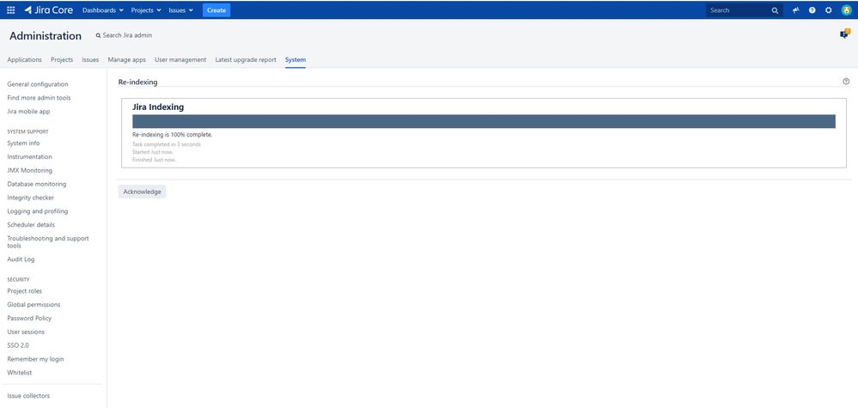The height and width of the screenshot is (408, 858).
Task: Open Scheduler details
Action: pyautogui.click(x=31, y=225)
